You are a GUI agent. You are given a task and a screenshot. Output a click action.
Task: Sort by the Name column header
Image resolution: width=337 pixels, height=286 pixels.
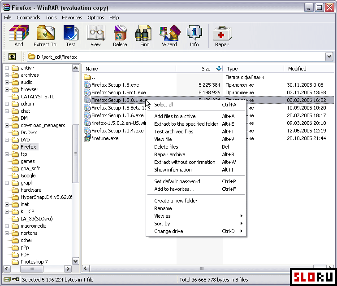129,69
